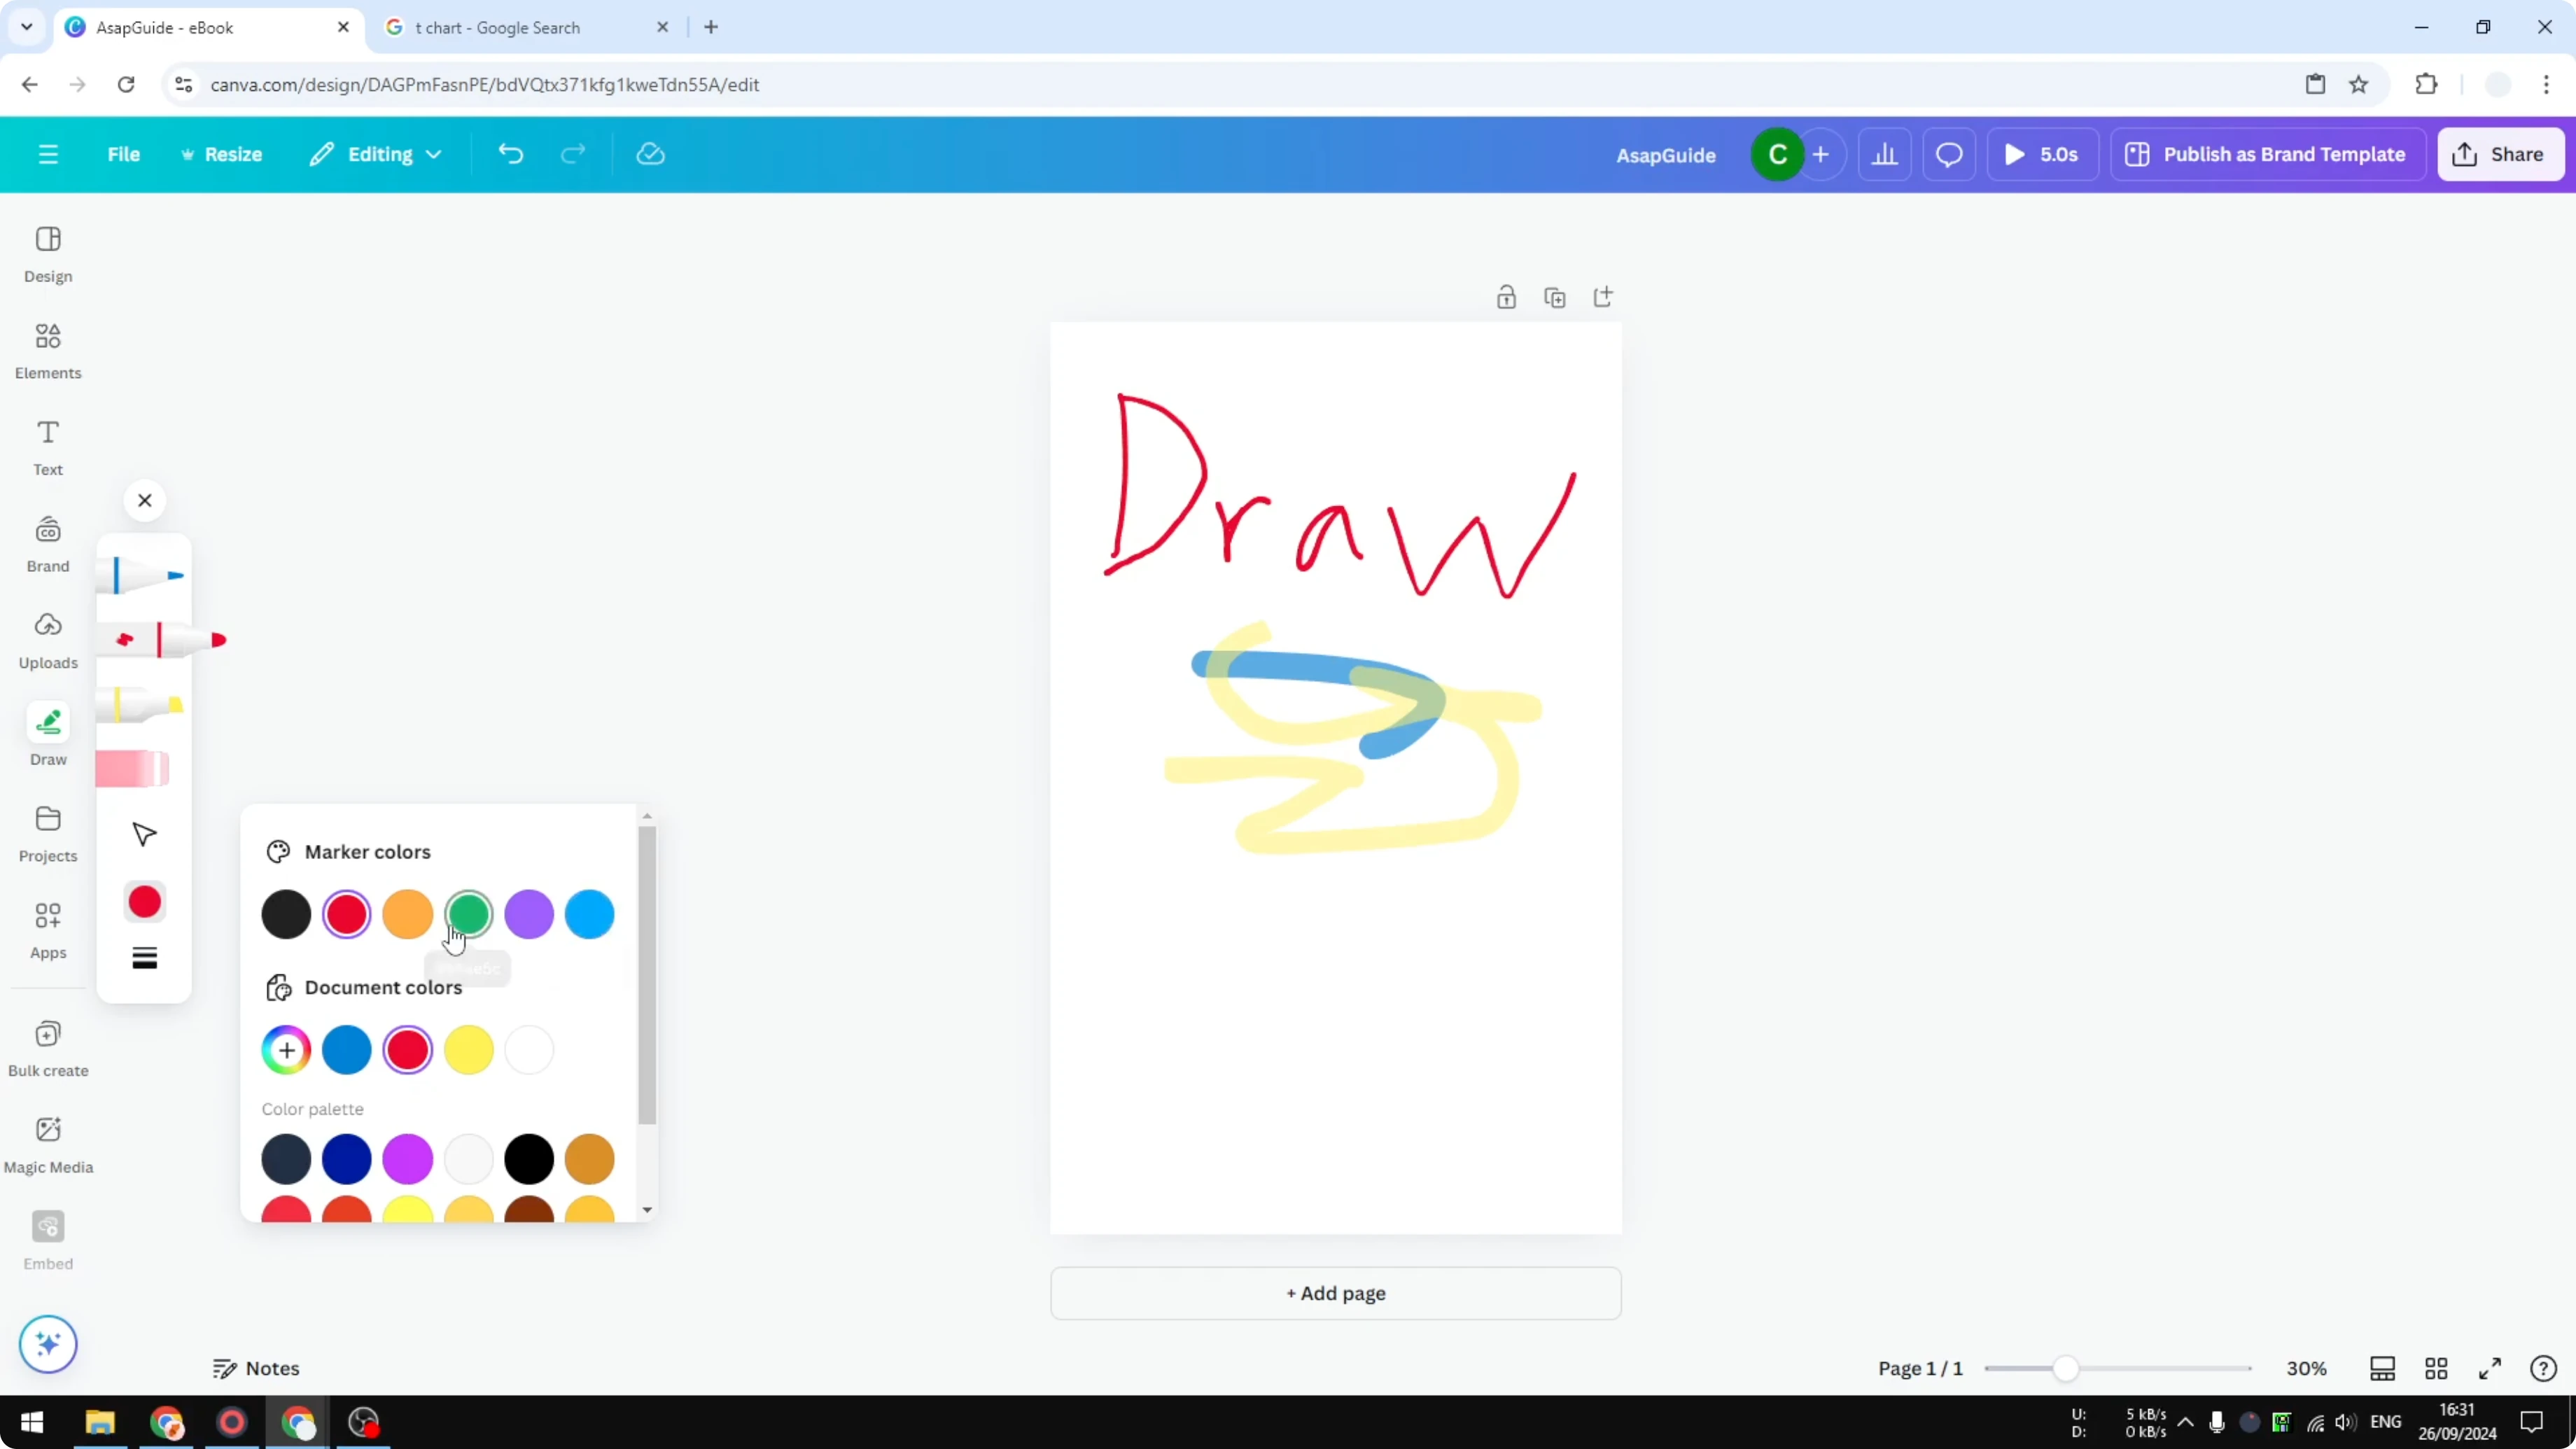Select white document color
The width and height of the screenshot is (2576, 1449).
529,1050
